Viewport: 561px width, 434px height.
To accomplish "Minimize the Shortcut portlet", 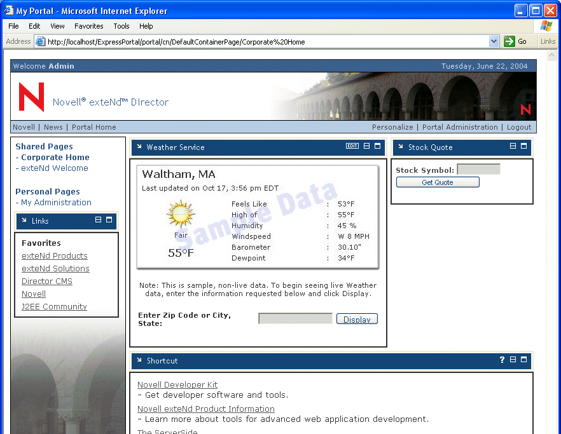I will click(x=513, y=360).
